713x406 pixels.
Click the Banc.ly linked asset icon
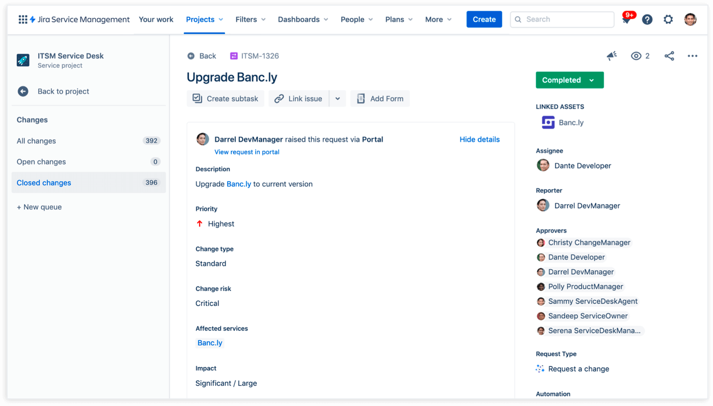click(548, 123)
